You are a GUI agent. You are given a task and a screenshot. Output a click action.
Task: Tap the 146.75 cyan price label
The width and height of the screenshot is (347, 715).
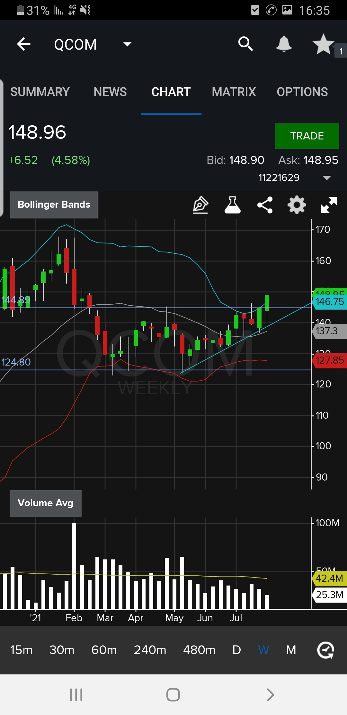[330, 302]
